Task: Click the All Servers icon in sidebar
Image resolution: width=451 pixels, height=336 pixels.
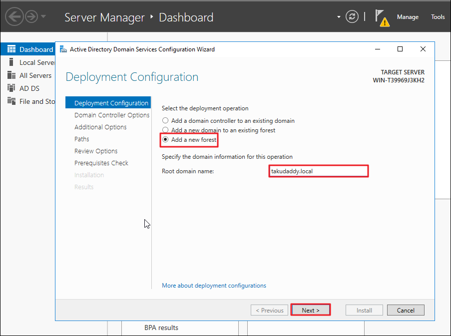Action: click(x=11, y=75)
